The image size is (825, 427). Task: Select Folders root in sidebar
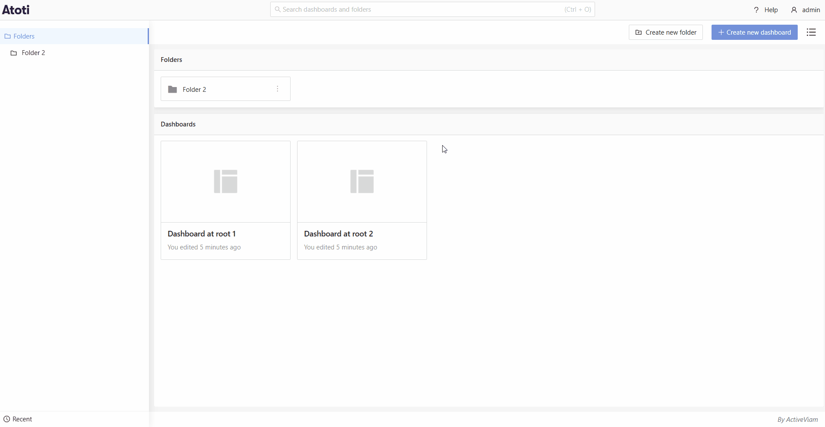24,36
